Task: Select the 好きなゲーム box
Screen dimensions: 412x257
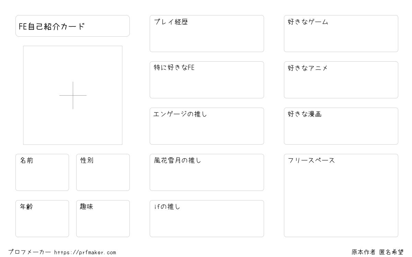Action: [x=341, y=34]
